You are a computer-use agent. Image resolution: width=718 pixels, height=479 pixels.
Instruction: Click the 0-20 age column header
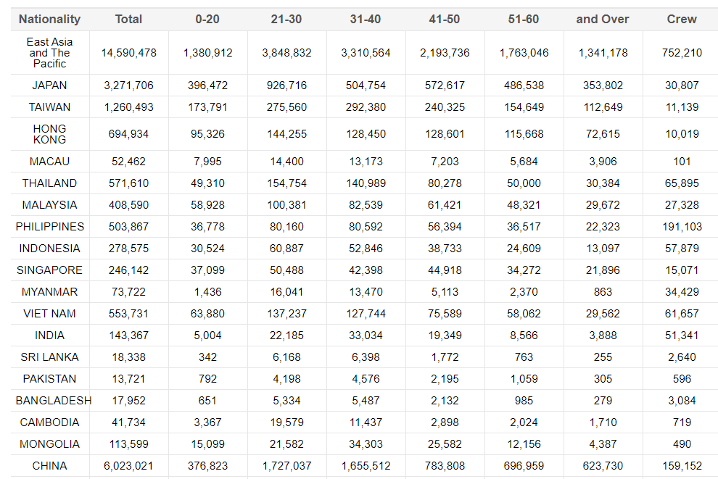[207, 19]
